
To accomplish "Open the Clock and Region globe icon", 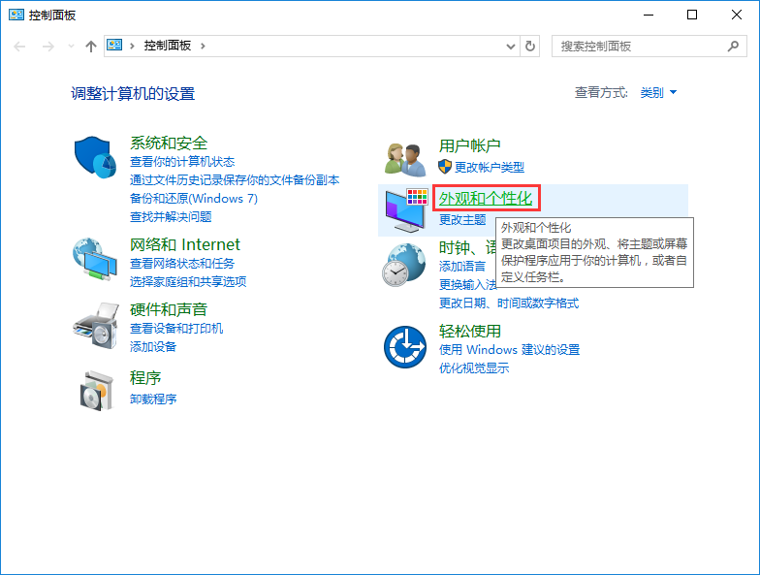I will click(x=404, y=263).
